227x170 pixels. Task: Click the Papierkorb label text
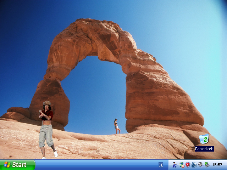(x=204, y=149)
